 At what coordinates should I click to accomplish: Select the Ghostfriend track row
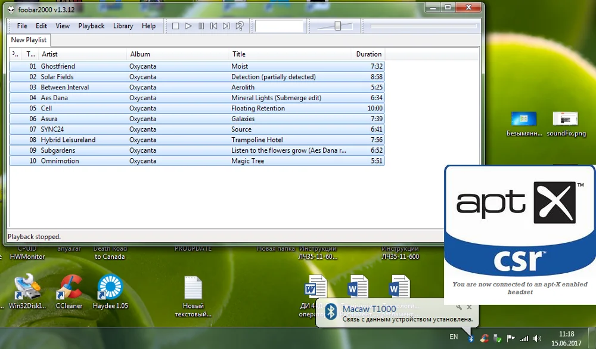197,66
